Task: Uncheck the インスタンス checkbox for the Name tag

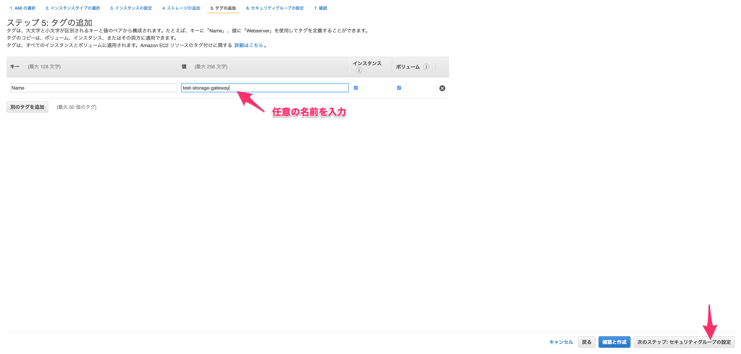Action: point(356,88)
